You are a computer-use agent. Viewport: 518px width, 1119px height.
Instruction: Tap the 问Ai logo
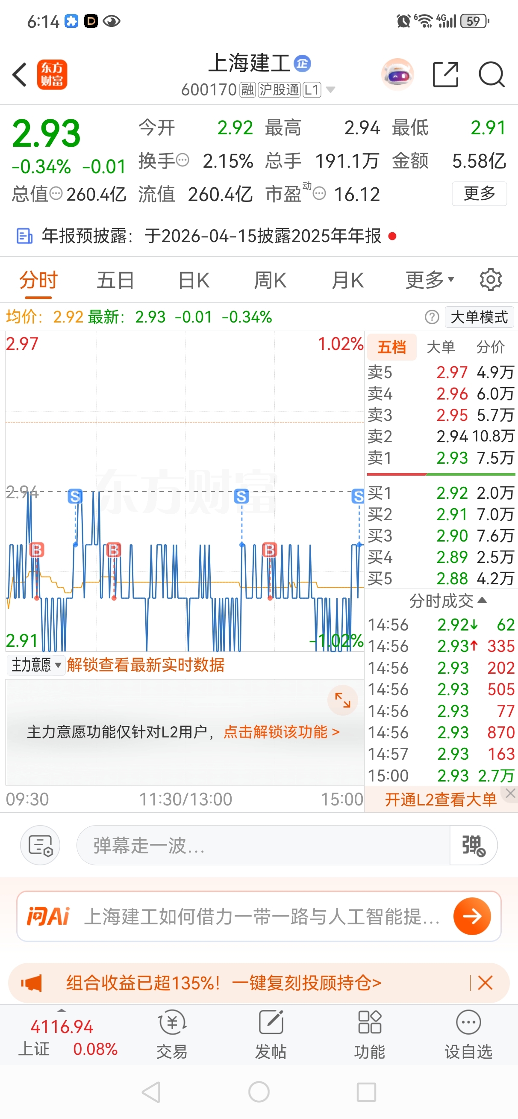[x=48, y=917]
